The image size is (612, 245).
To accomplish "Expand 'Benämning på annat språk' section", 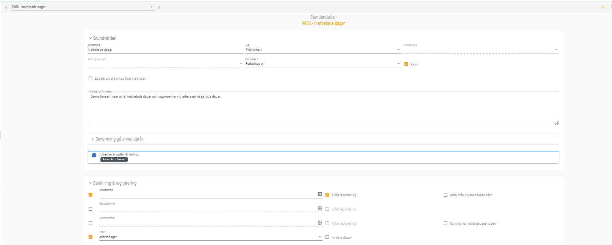I will tap(119, 139).
